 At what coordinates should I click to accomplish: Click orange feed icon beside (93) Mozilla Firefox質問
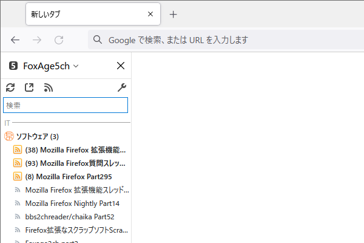coord(18,163)
